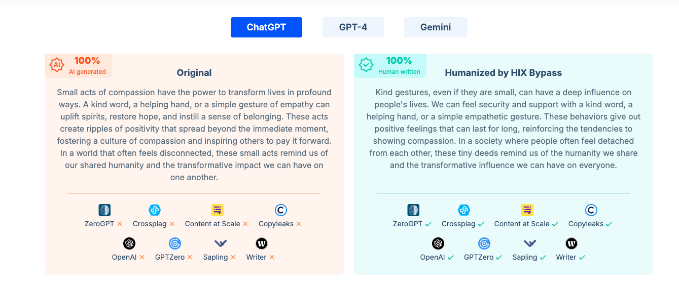Click the OpenAI icon in Original panel
Screen dimensions: 679x288
point(129,243)
